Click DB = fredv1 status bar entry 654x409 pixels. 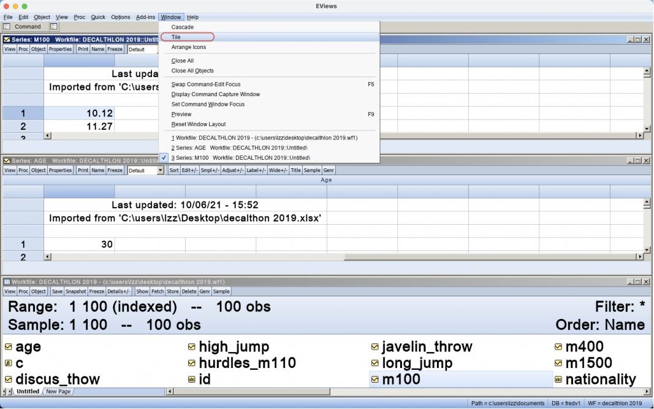pos(566,403)
